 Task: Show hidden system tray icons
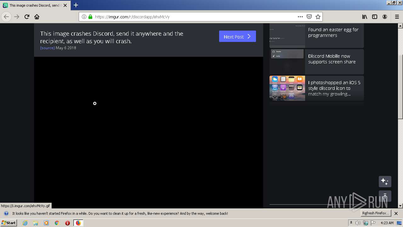click(x=351, y=223)
